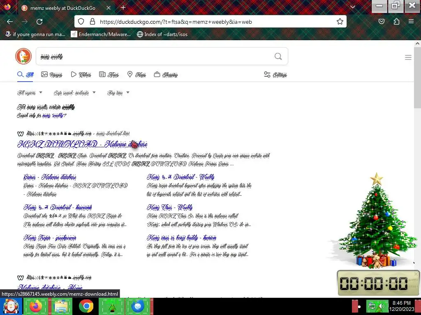Go back with the browser back arrow

pos(10,22)
